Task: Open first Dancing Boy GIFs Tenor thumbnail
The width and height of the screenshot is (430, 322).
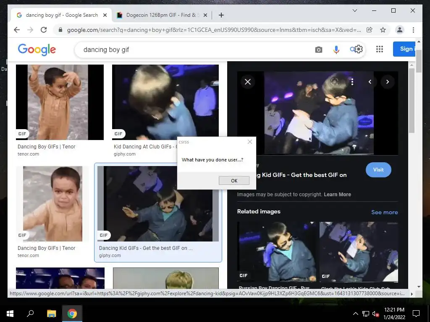Action: pos(60,102)
